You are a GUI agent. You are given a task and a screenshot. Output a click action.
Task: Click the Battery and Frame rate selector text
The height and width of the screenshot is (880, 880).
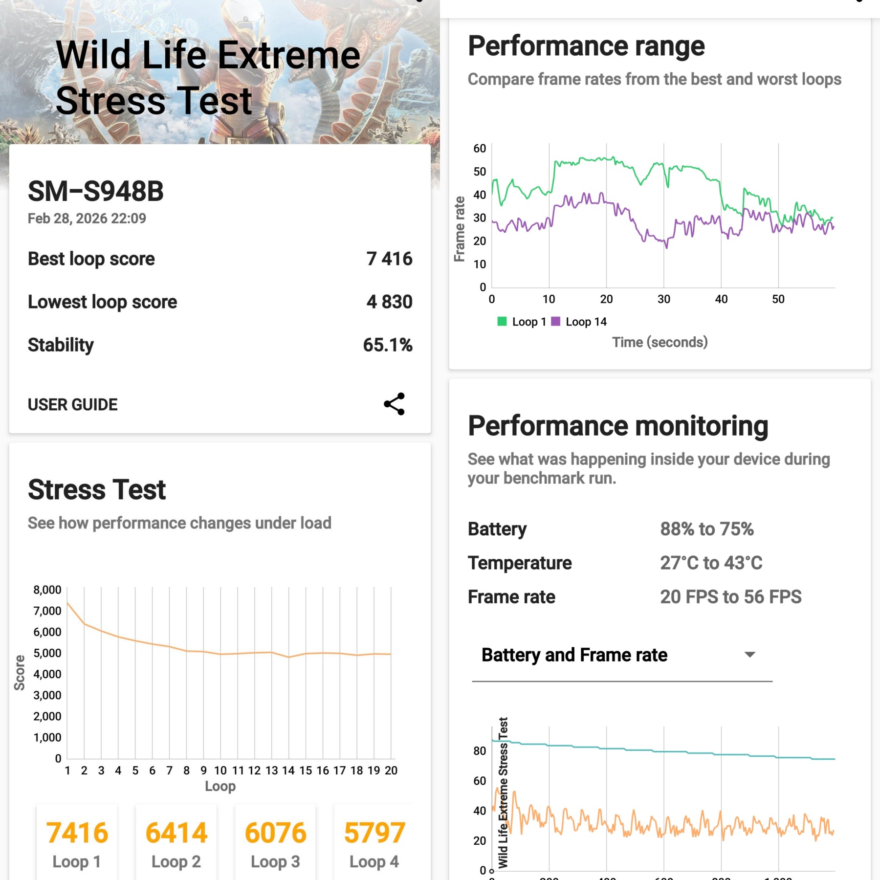click(x=574, y=655)
